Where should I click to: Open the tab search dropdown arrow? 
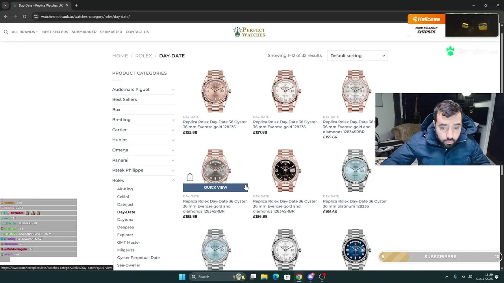point(5,6)
